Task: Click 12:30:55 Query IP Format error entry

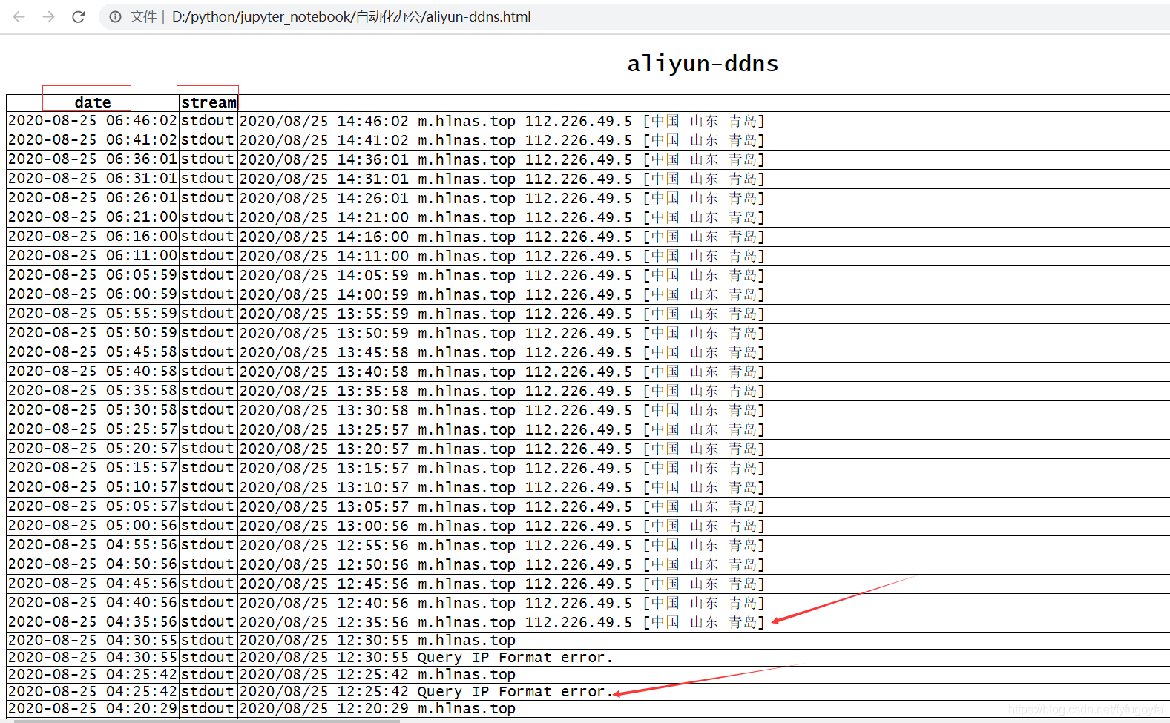Action: (427, 658)
